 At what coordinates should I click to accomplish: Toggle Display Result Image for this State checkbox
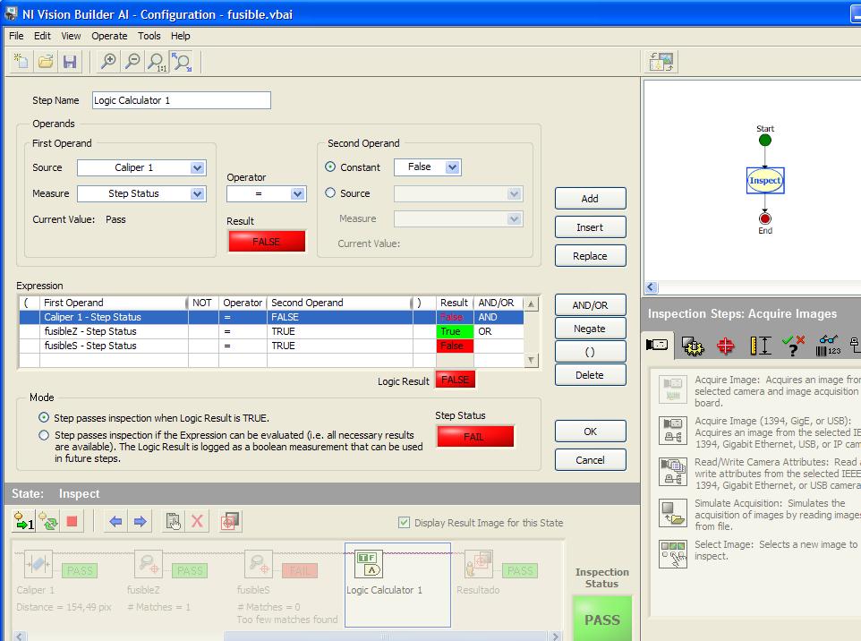(405, 522)
